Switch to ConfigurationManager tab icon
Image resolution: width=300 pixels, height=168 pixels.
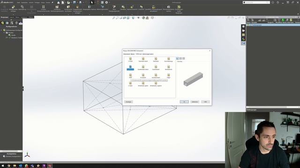coord(12,23)
